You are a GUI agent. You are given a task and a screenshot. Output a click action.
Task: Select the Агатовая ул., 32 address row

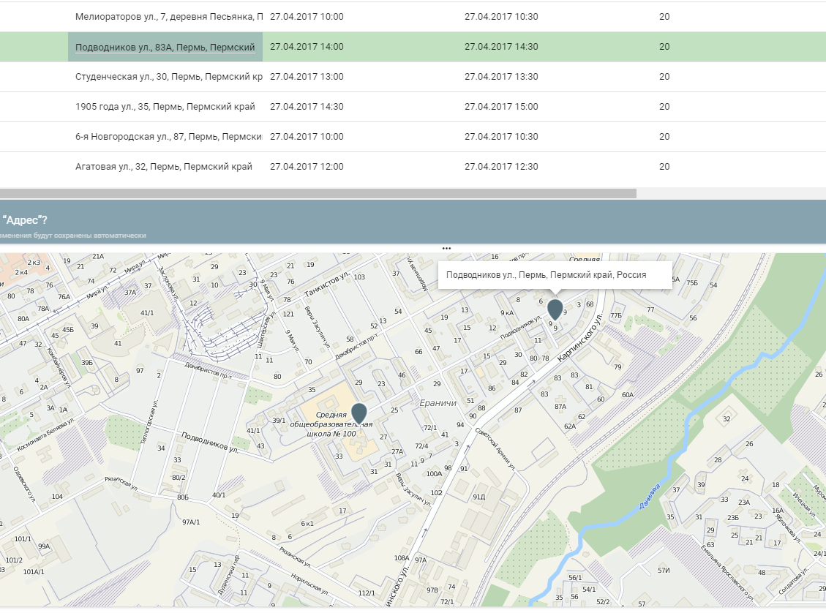(164, 167)
